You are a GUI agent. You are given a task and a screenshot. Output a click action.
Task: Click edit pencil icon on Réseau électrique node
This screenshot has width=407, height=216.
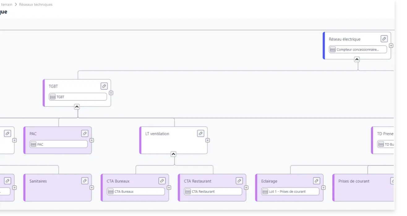[x=384, y=39]
